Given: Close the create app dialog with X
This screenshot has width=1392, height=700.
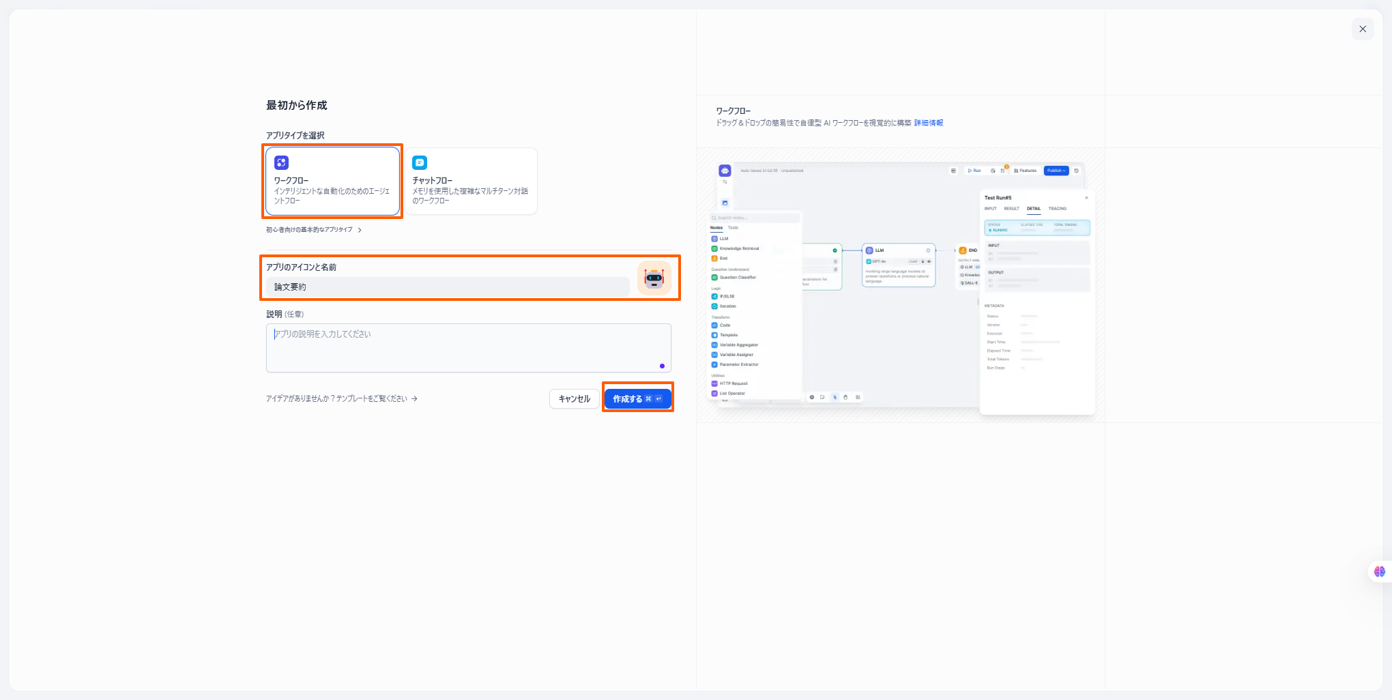Looking at the screenshot, I should 1363,29.
